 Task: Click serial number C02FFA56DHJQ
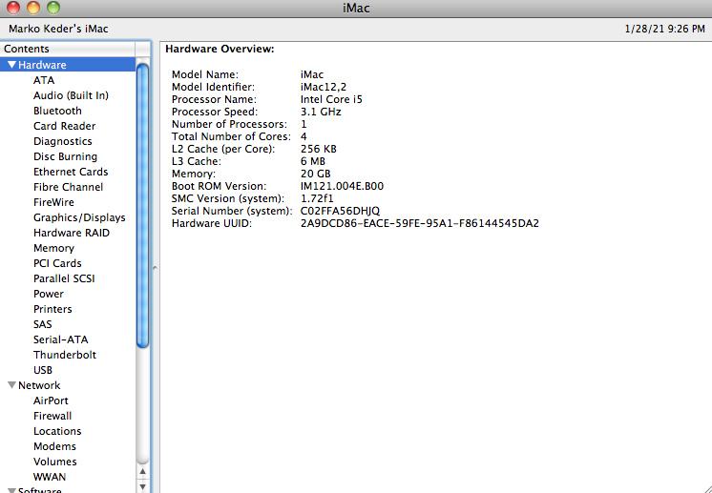point(340,211)
